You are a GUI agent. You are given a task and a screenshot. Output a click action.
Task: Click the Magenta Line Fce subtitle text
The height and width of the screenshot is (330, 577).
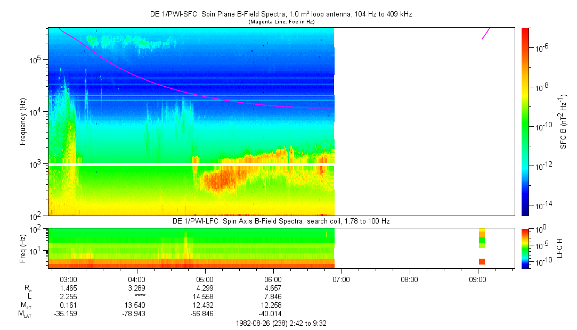click(281, 22)
